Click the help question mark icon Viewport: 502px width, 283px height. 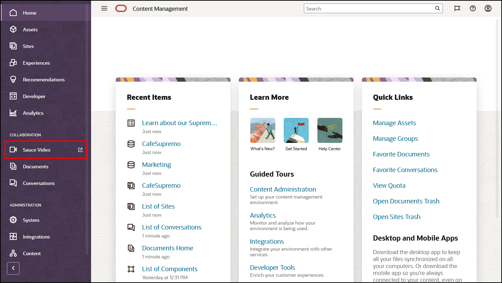pyautogui.click(x=472, y=8)
